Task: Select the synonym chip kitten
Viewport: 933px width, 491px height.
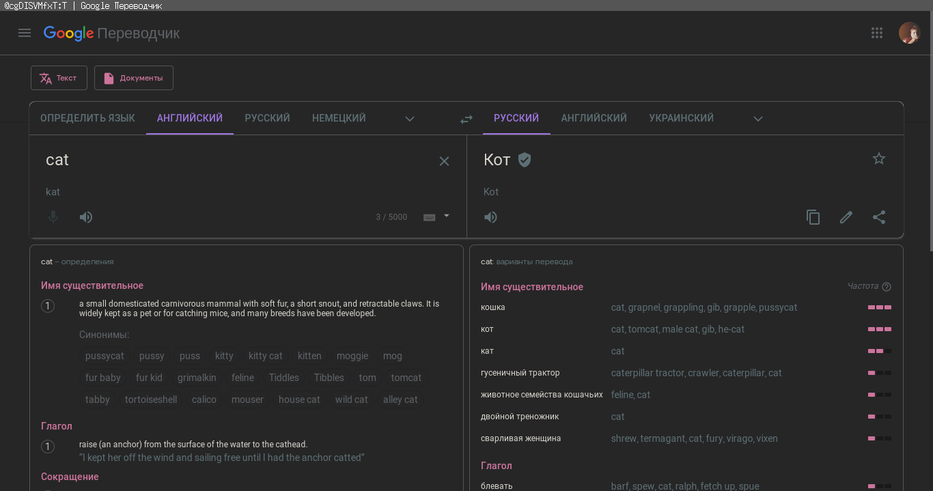Action: pyautogui.click(x=309, y=356)
